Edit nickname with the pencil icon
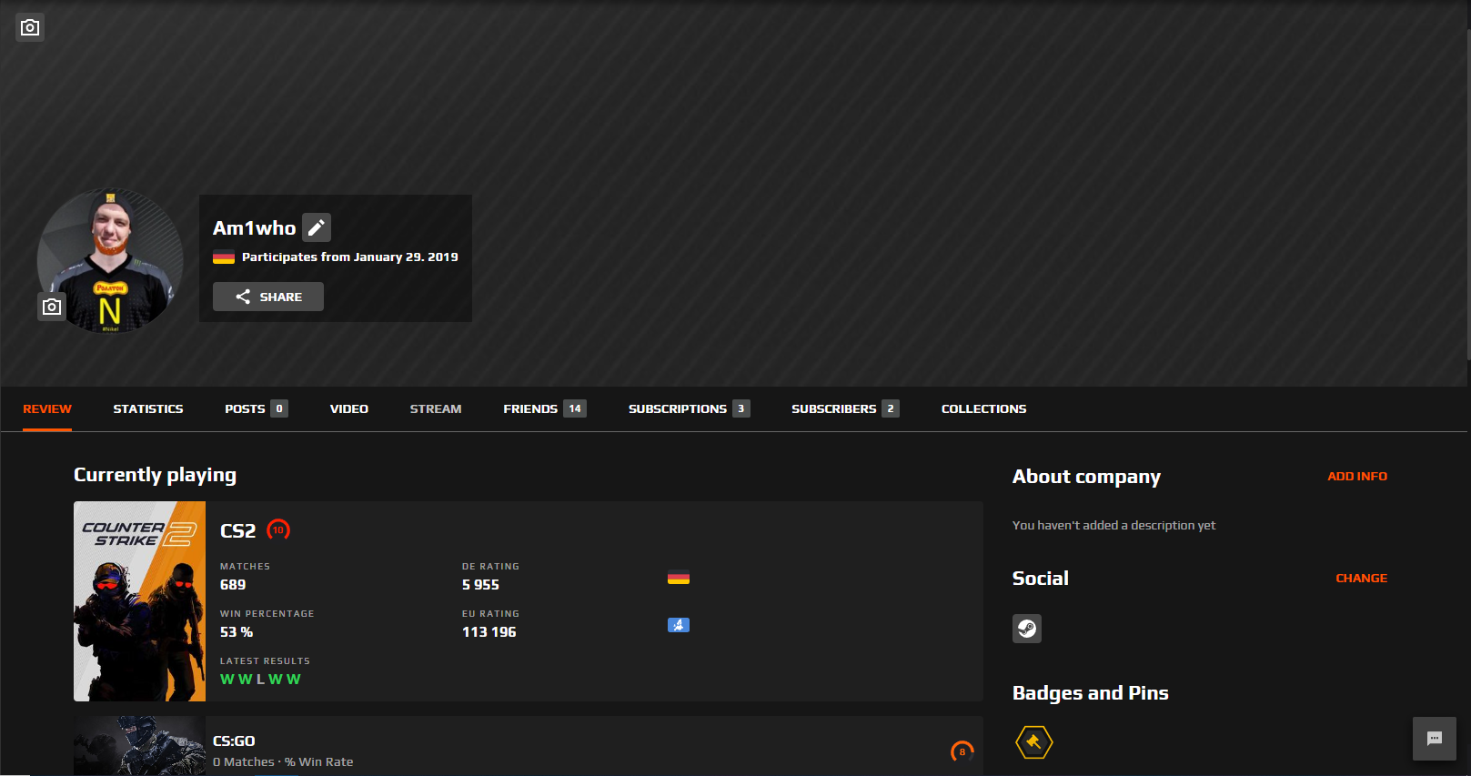1471x776 pixels. pos(317,227)
